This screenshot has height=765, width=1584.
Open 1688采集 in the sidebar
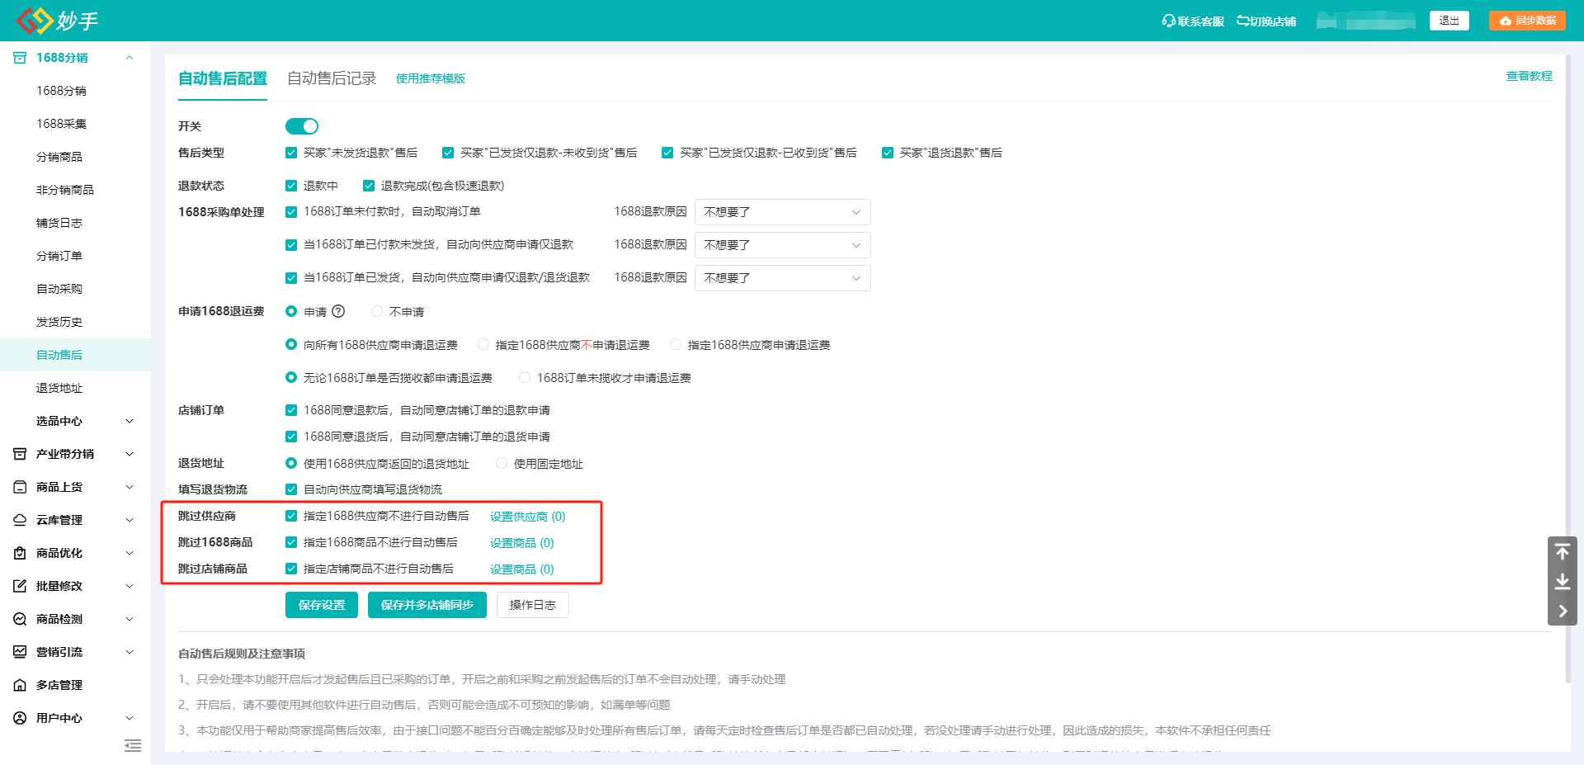[x=62, y=124]
